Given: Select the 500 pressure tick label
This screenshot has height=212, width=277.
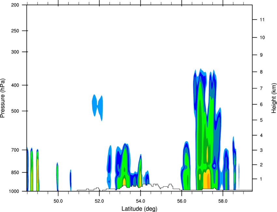Looking at the screenshot, I should coord(15,111).
